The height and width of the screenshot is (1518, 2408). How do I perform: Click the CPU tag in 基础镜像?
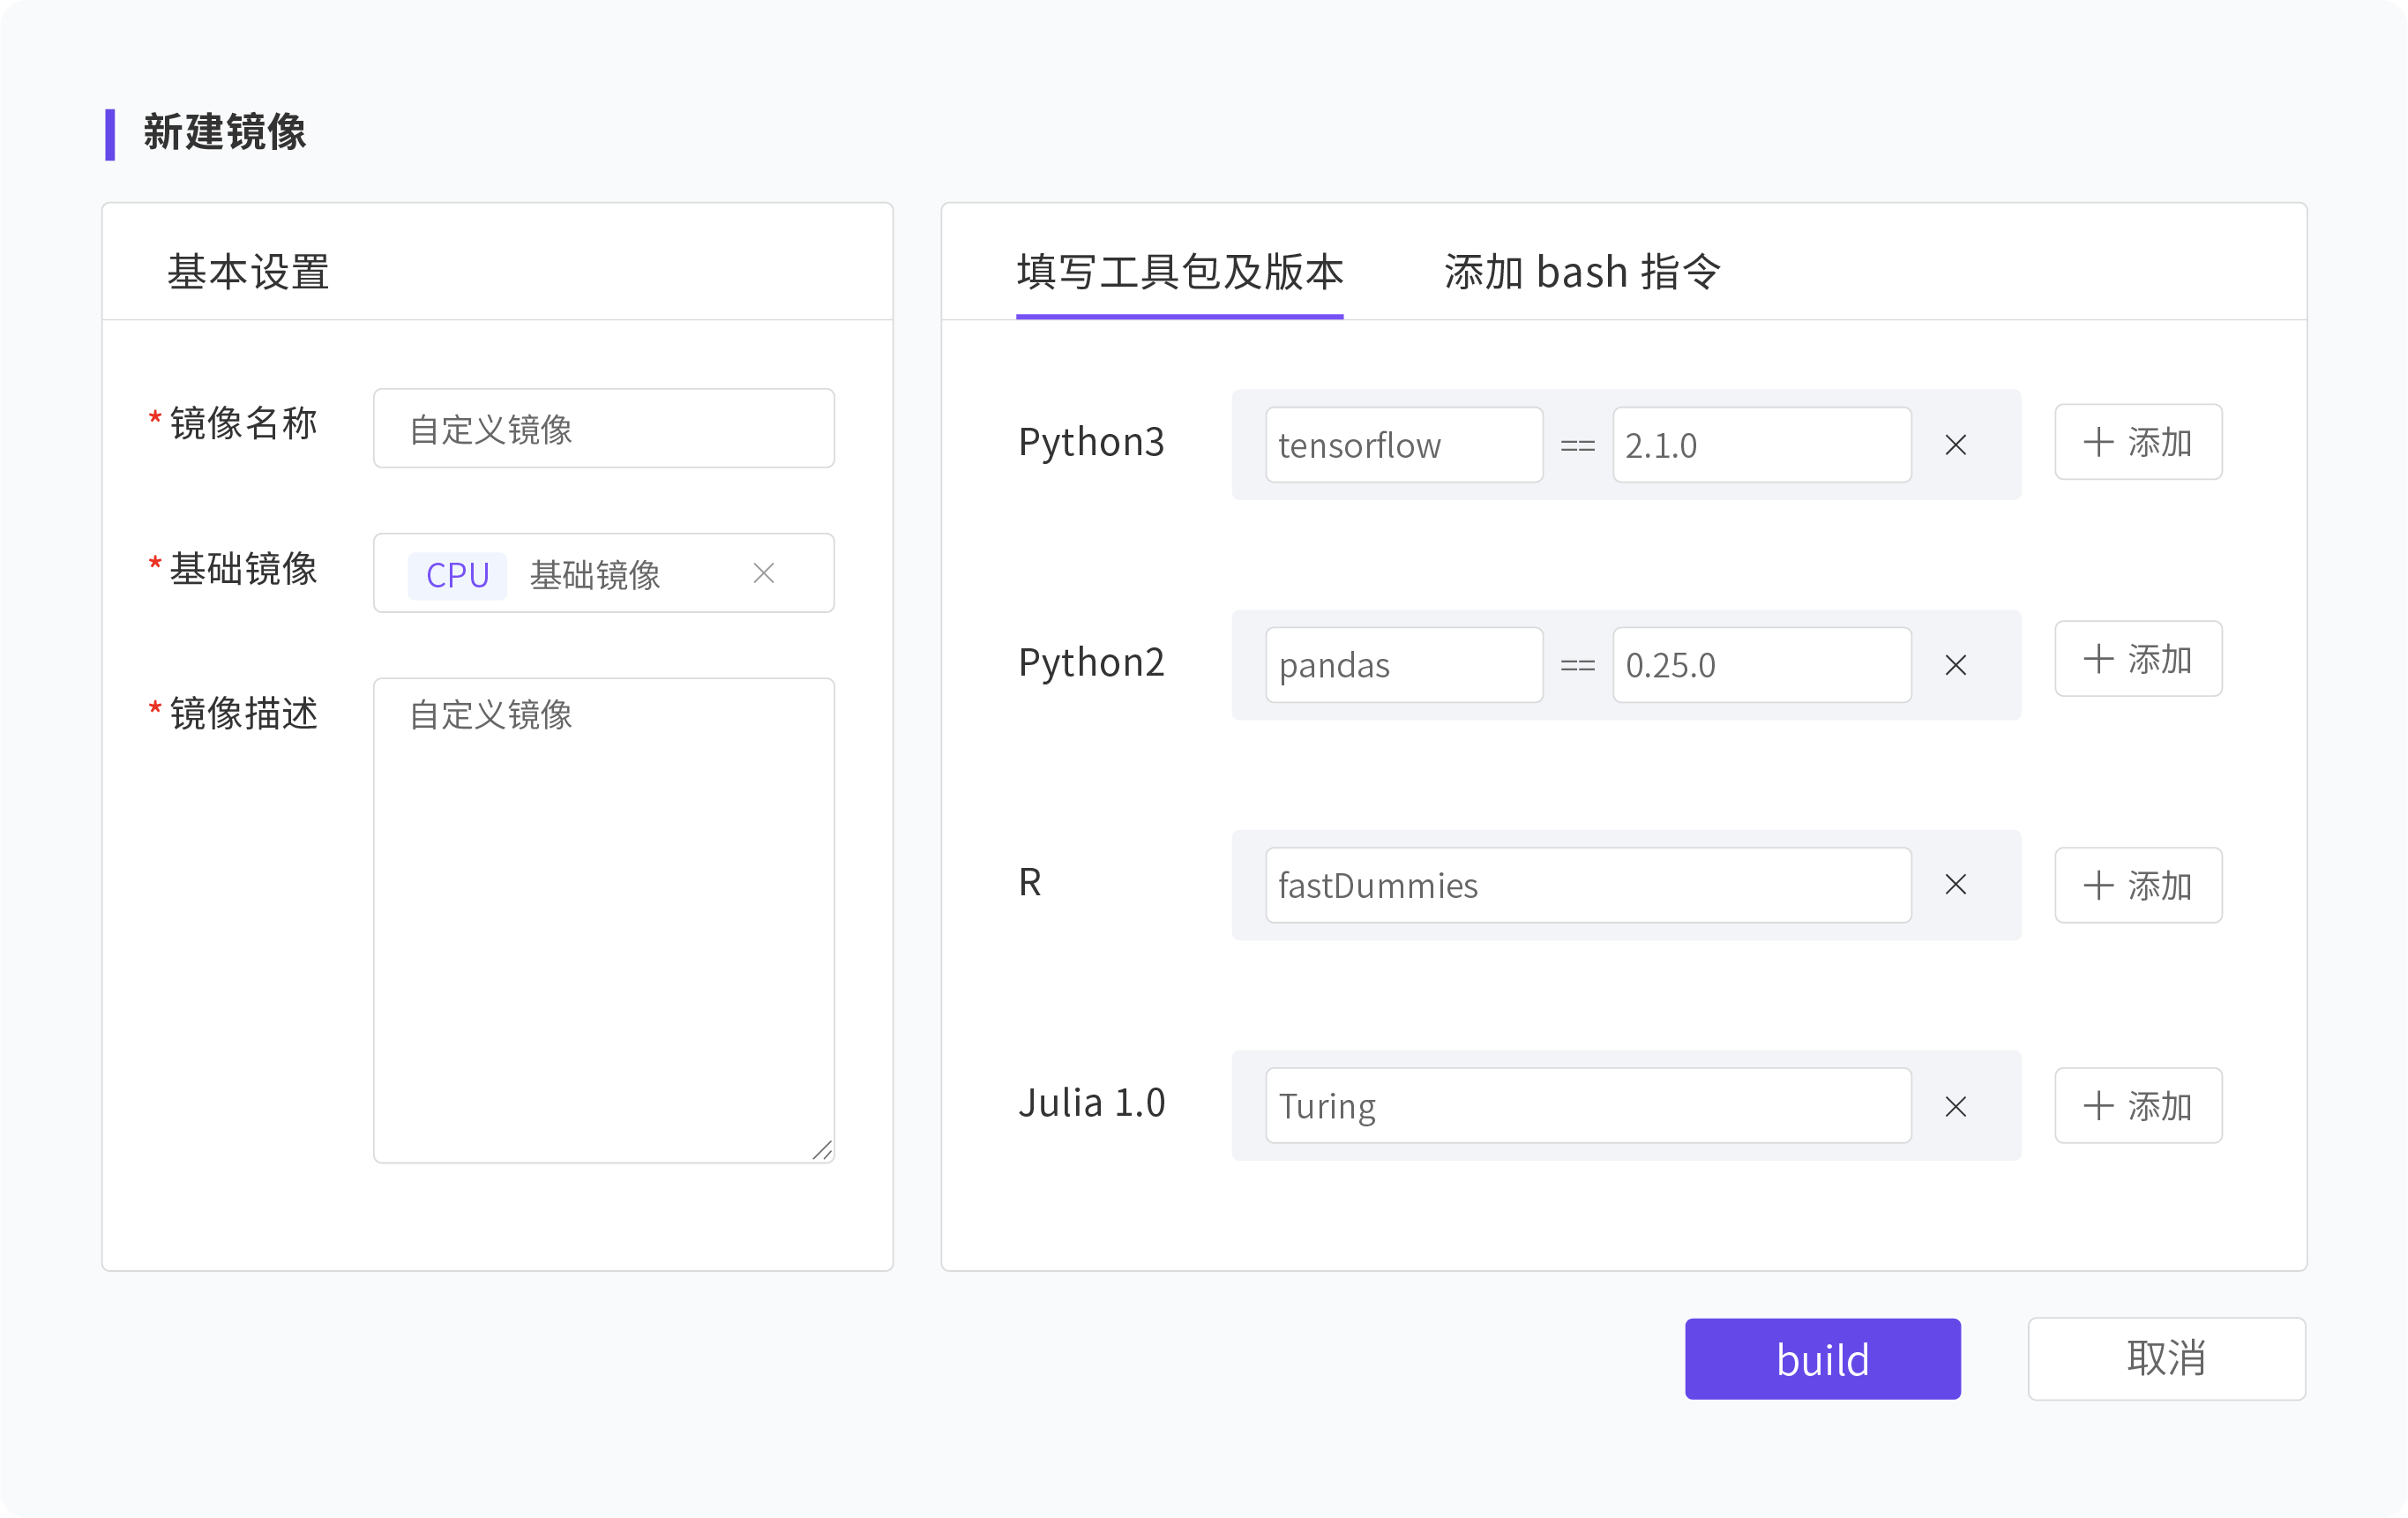click(457, 575)
